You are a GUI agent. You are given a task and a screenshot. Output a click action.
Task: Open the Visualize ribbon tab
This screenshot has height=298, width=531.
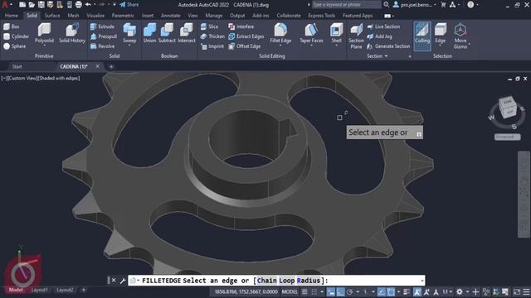(95, 16)
